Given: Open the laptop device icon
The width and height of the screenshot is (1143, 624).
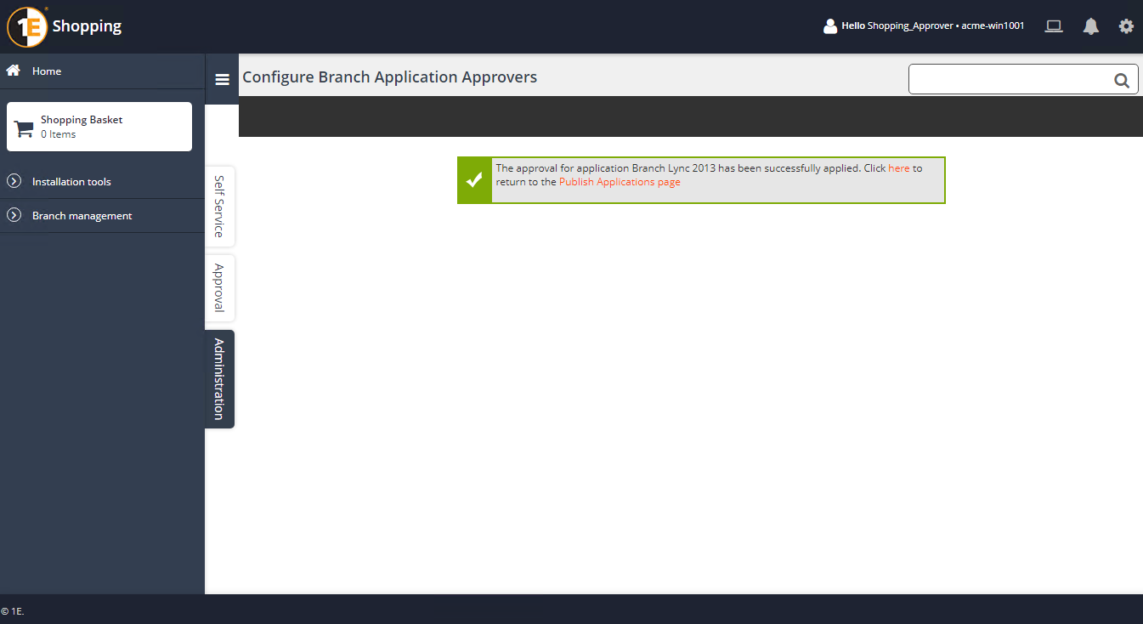Looking at the screenshot, I should [x=1054, y=26].
